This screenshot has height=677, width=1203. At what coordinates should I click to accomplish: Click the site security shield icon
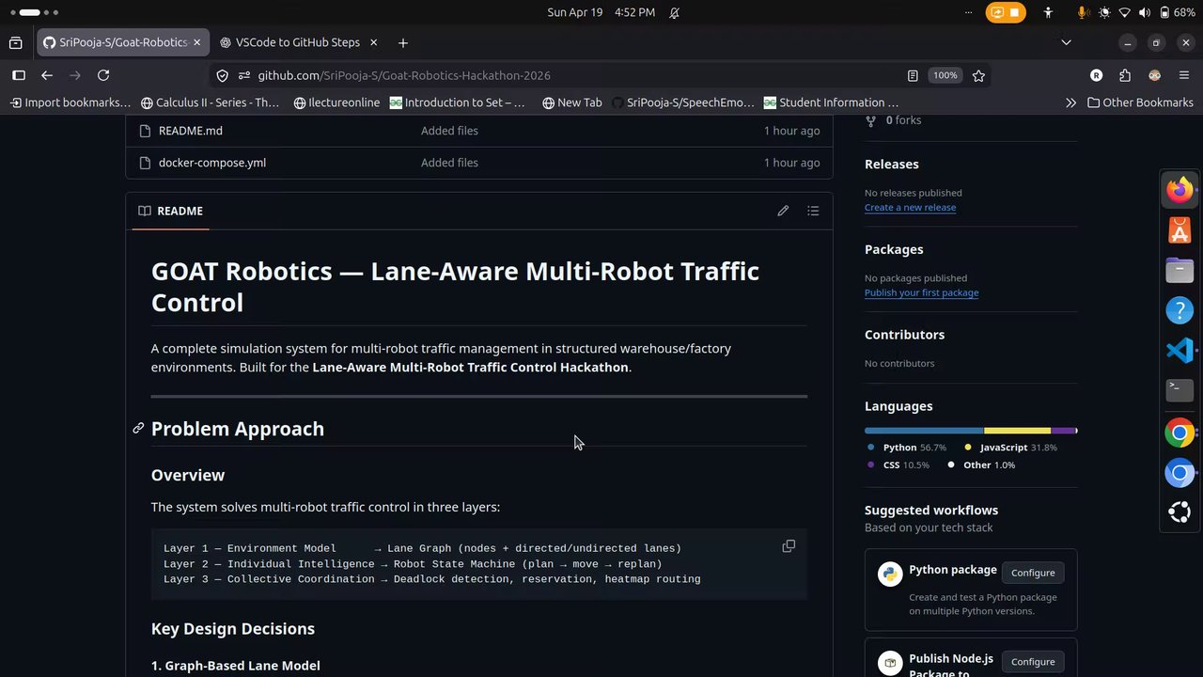222,75
